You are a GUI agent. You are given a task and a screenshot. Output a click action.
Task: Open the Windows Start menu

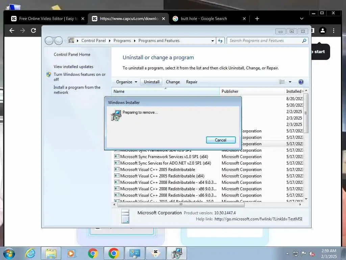(x=9, y=253)
